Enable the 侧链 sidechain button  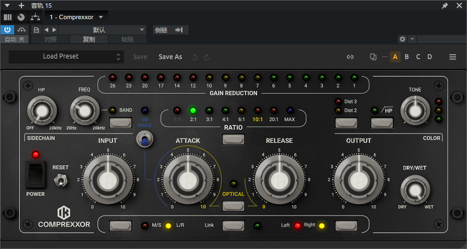pyautogui.click(x=170, y=30)
